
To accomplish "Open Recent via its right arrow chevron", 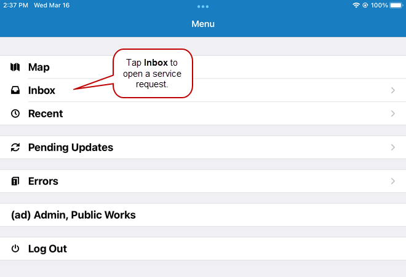I will click(393, 114).
